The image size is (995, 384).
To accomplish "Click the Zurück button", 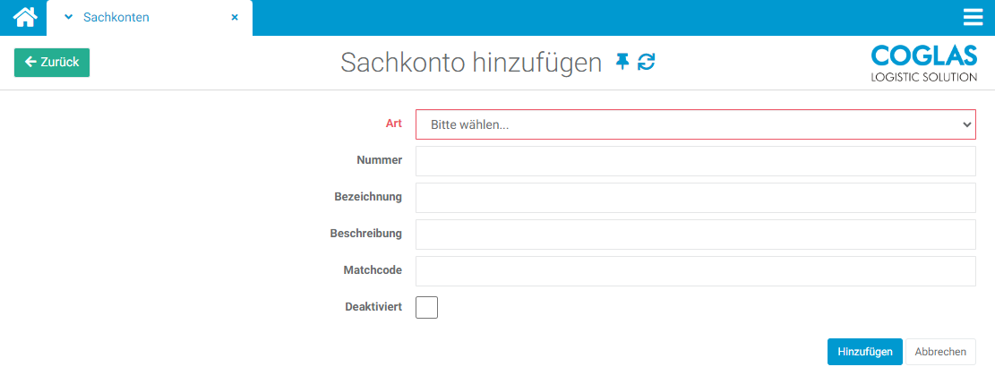I will 52,63.
